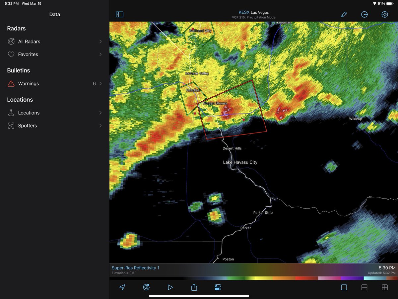This screenshot has height=299, width=398.
Task: Tap the Mohave Valley map label
Action: 197,73
